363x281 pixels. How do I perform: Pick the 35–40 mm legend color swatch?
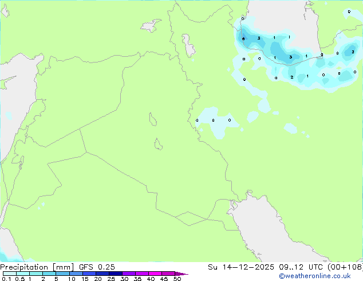(142, 274)
